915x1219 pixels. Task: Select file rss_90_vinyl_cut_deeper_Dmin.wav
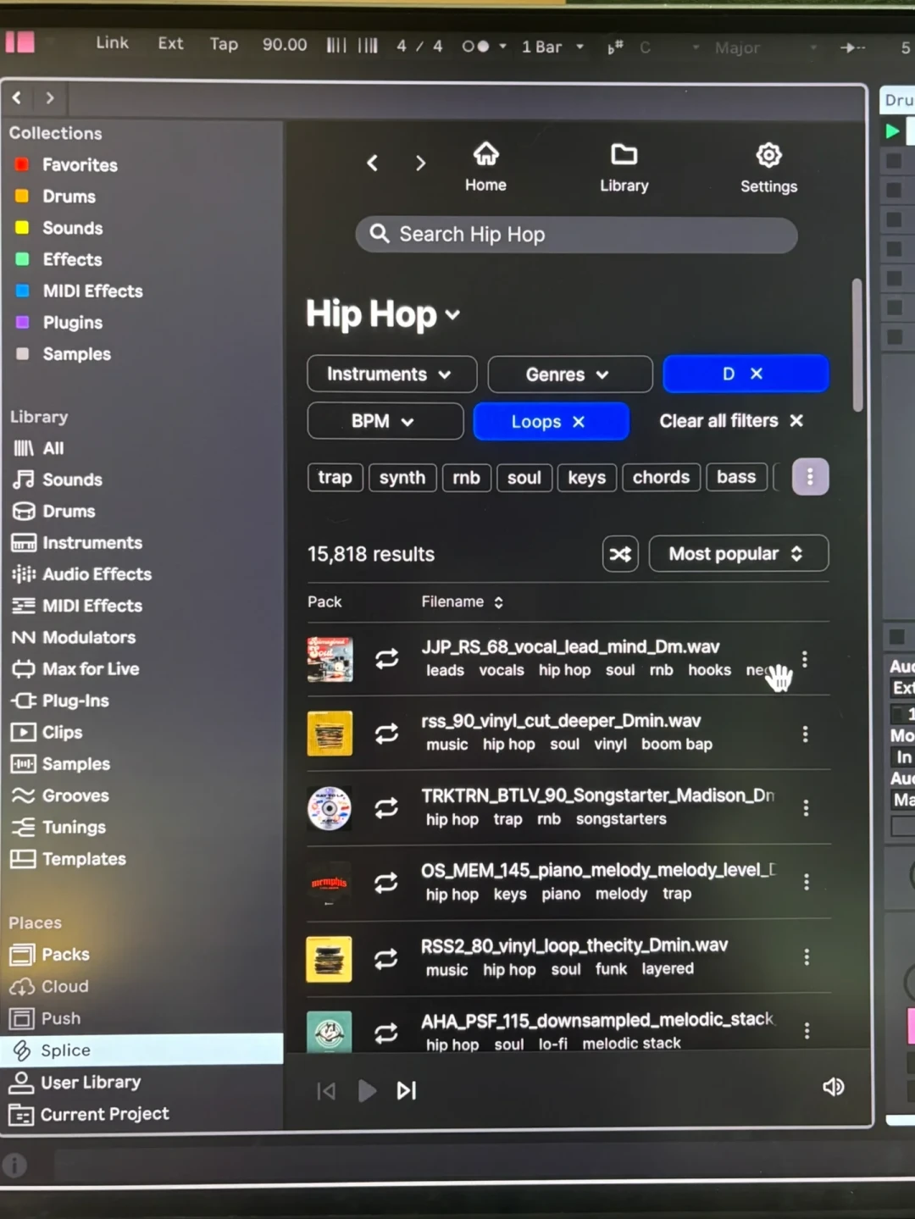(561, 721)
